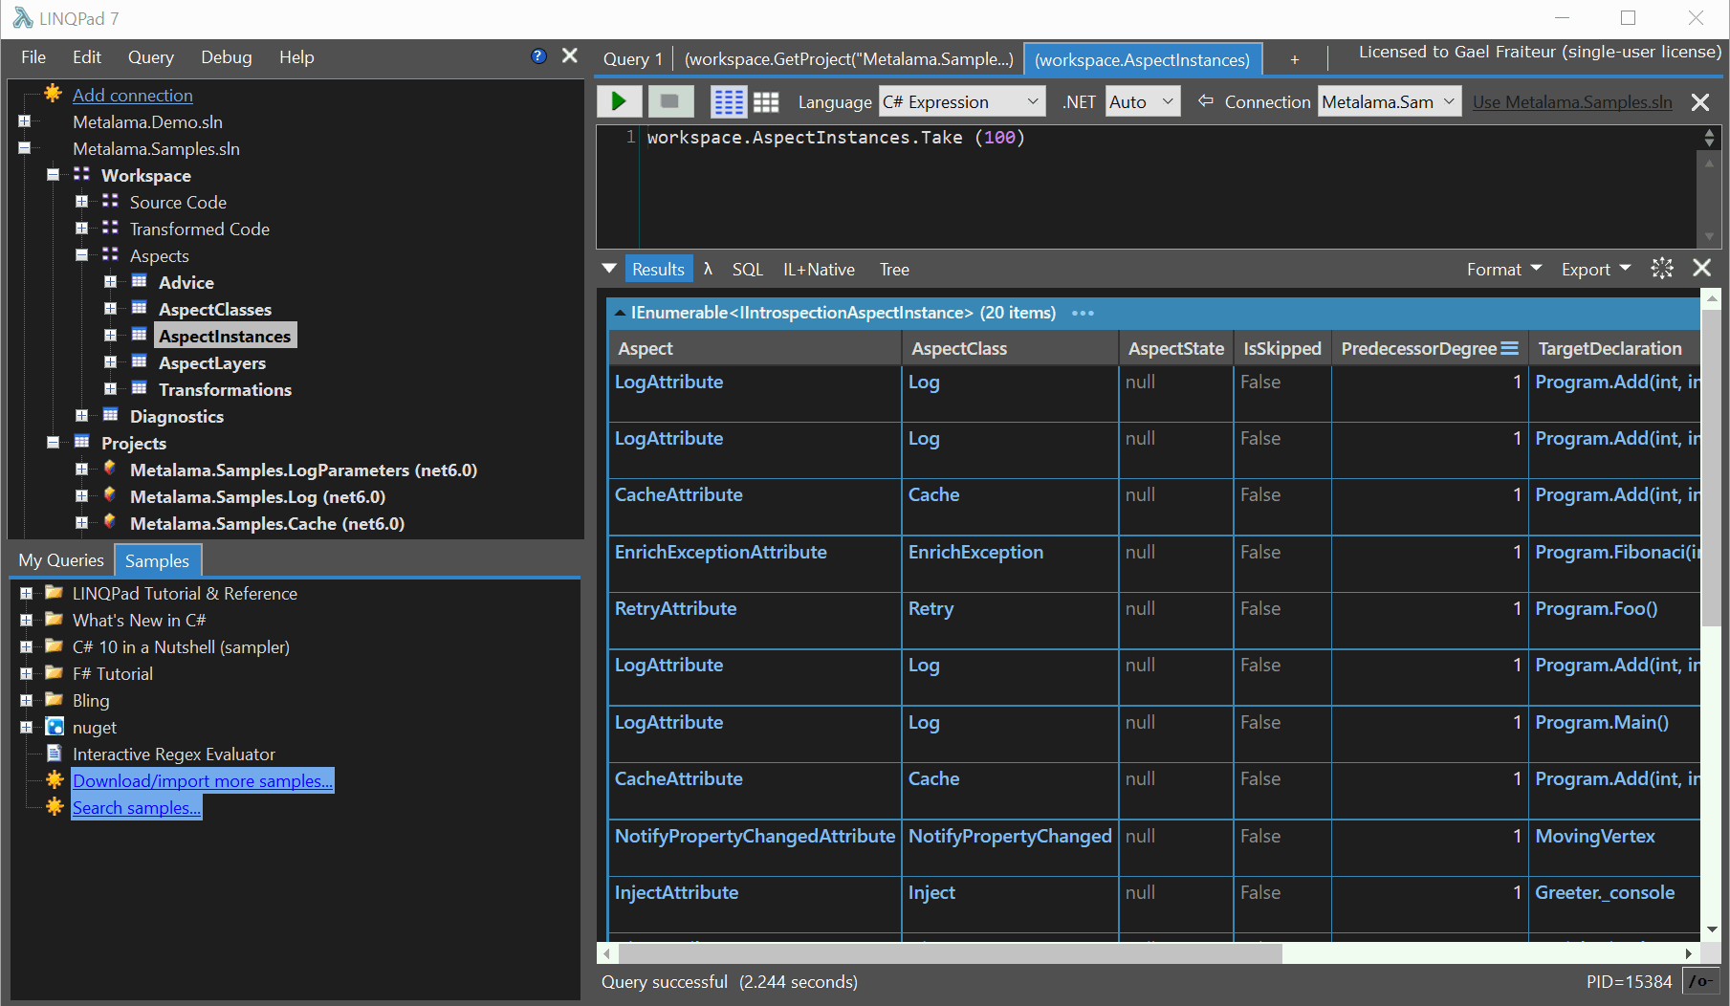Click the Search samples link
Image resolution: width=1730 pixels, height=1006 pixels.
tap(137, 807)
